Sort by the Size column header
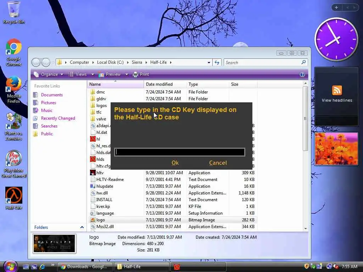 pos(243,84)
